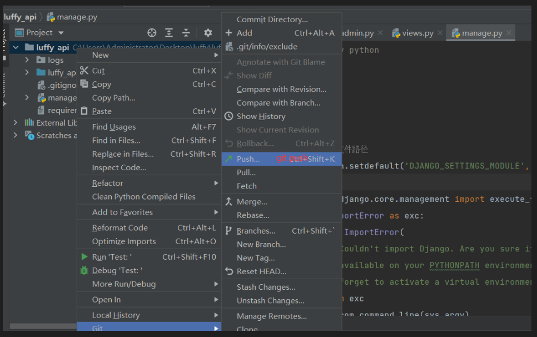Click the .gitignore file icon

click(41, 85)
